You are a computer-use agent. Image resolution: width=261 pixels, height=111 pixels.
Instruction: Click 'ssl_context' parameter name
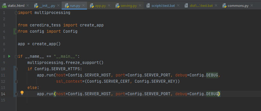point(69,82)
